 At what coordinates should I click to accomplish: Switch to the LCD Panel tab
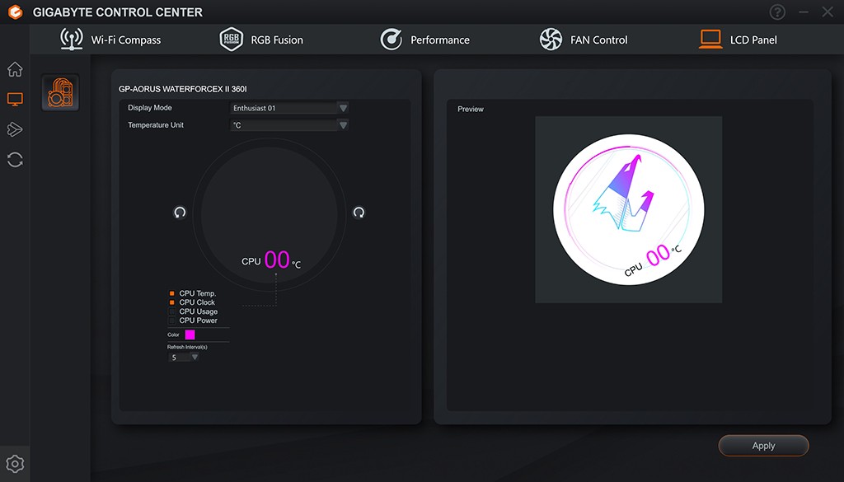[x=738, y=40]
